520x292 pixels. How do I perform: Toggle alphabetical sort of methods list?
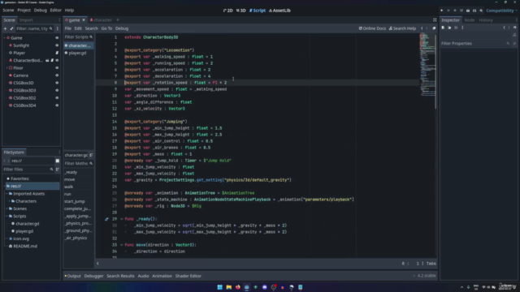(91, 155)
